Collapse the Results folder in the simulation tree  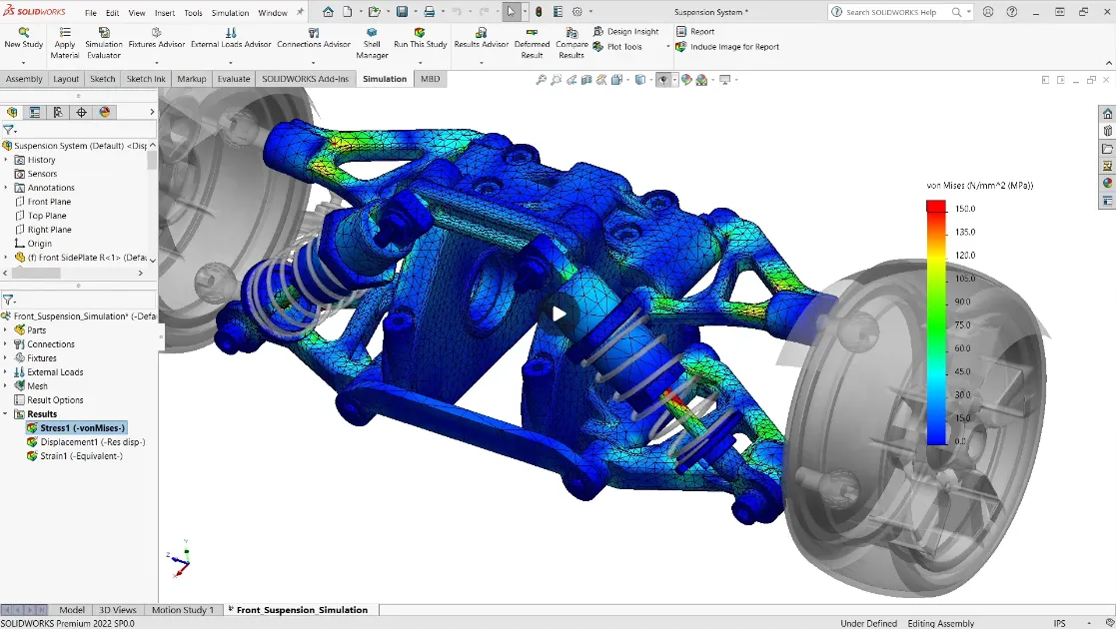(x=6, y=414)
